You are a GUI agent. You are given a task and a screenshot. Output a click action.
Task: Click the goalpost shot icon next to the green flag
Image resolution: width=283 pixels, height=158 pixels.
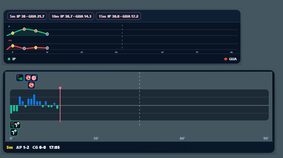tap(17, 125)
